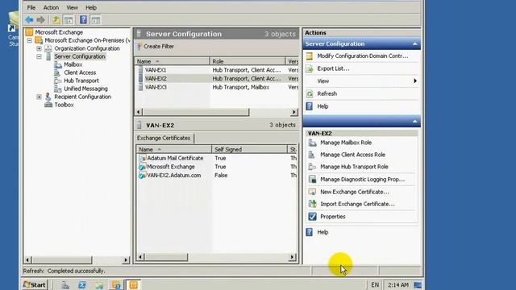Select the Adatum Mail Certificate row
The height and width of the screenshot is (290, 516).
pos(217,158)
